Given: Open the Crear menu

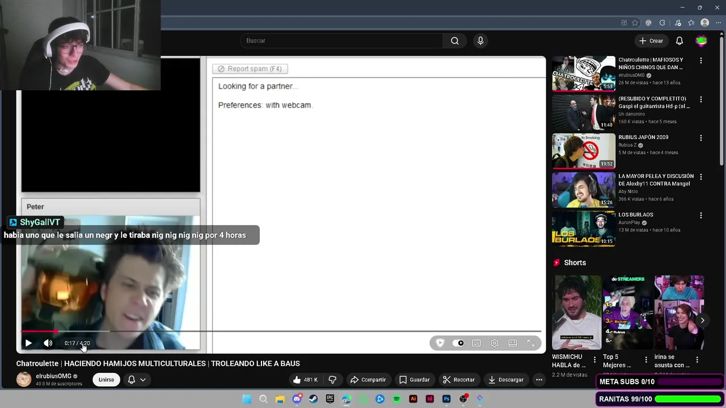Looking at the screenshot, I should coord(651,41).
